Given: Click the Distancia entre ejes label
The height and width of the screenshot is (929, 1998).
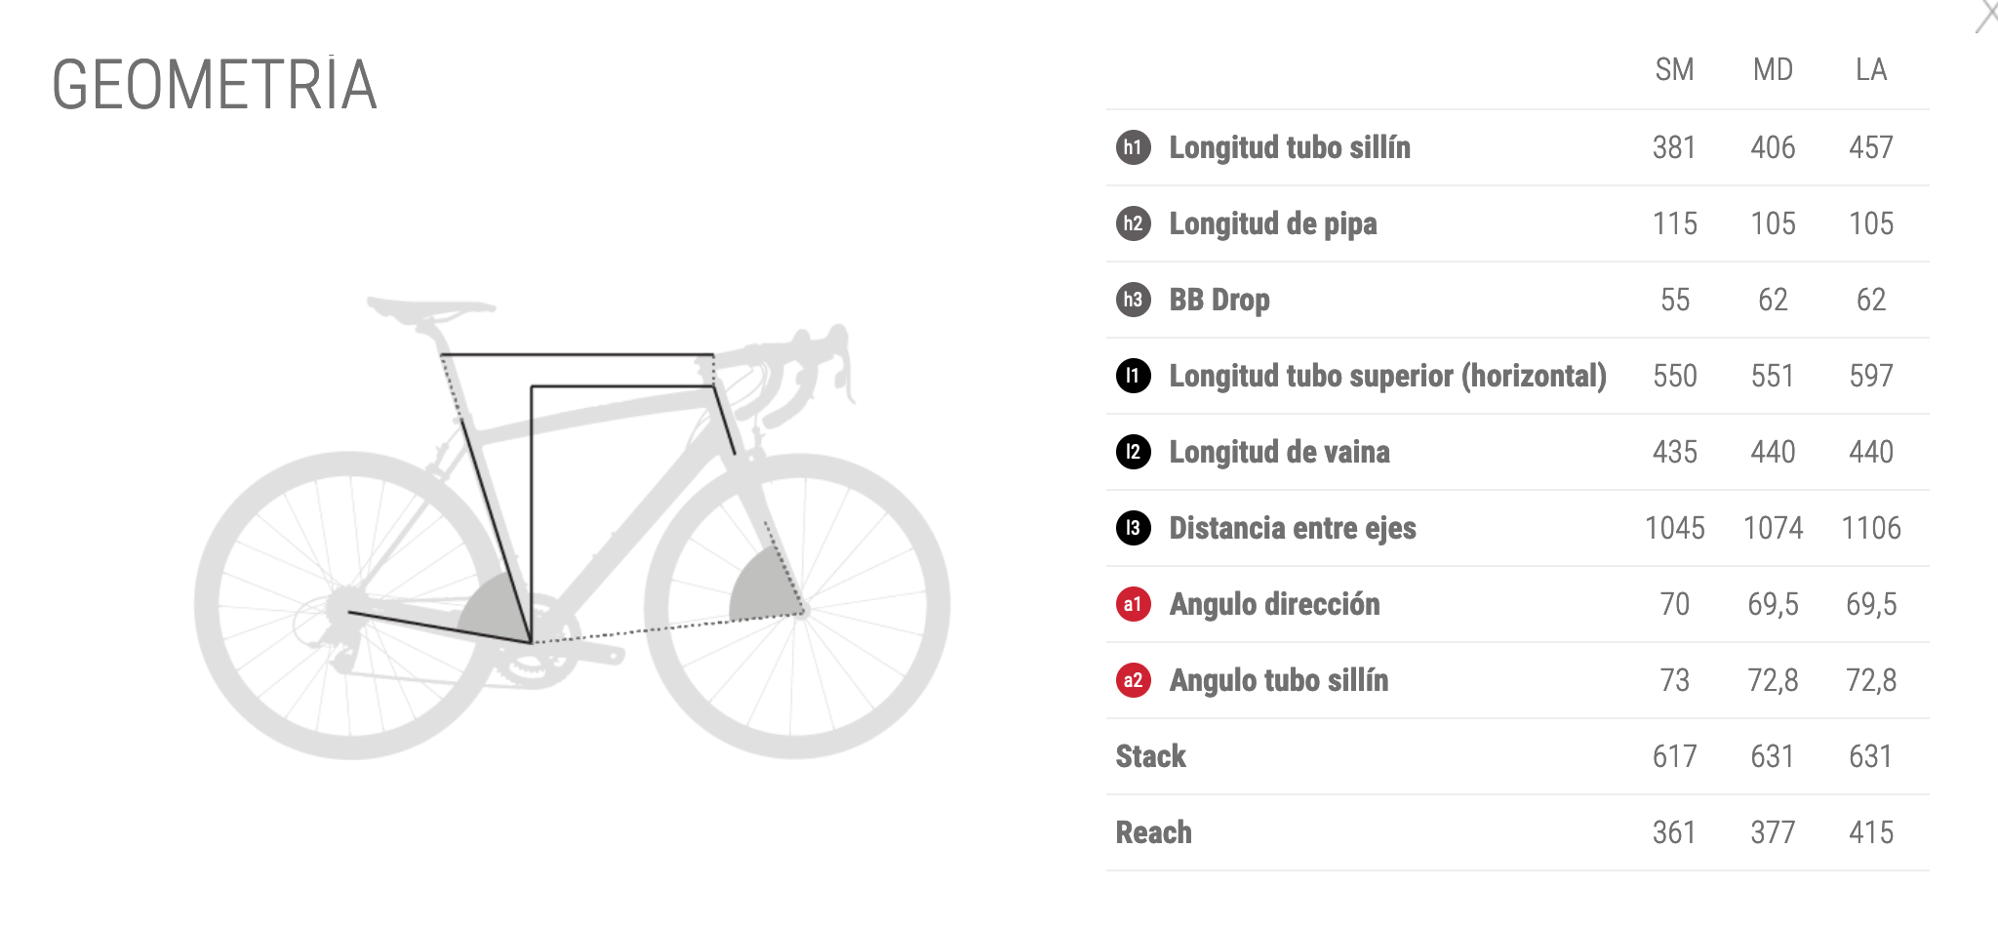Looking at the screenshot, I should tap(1292, 528).
